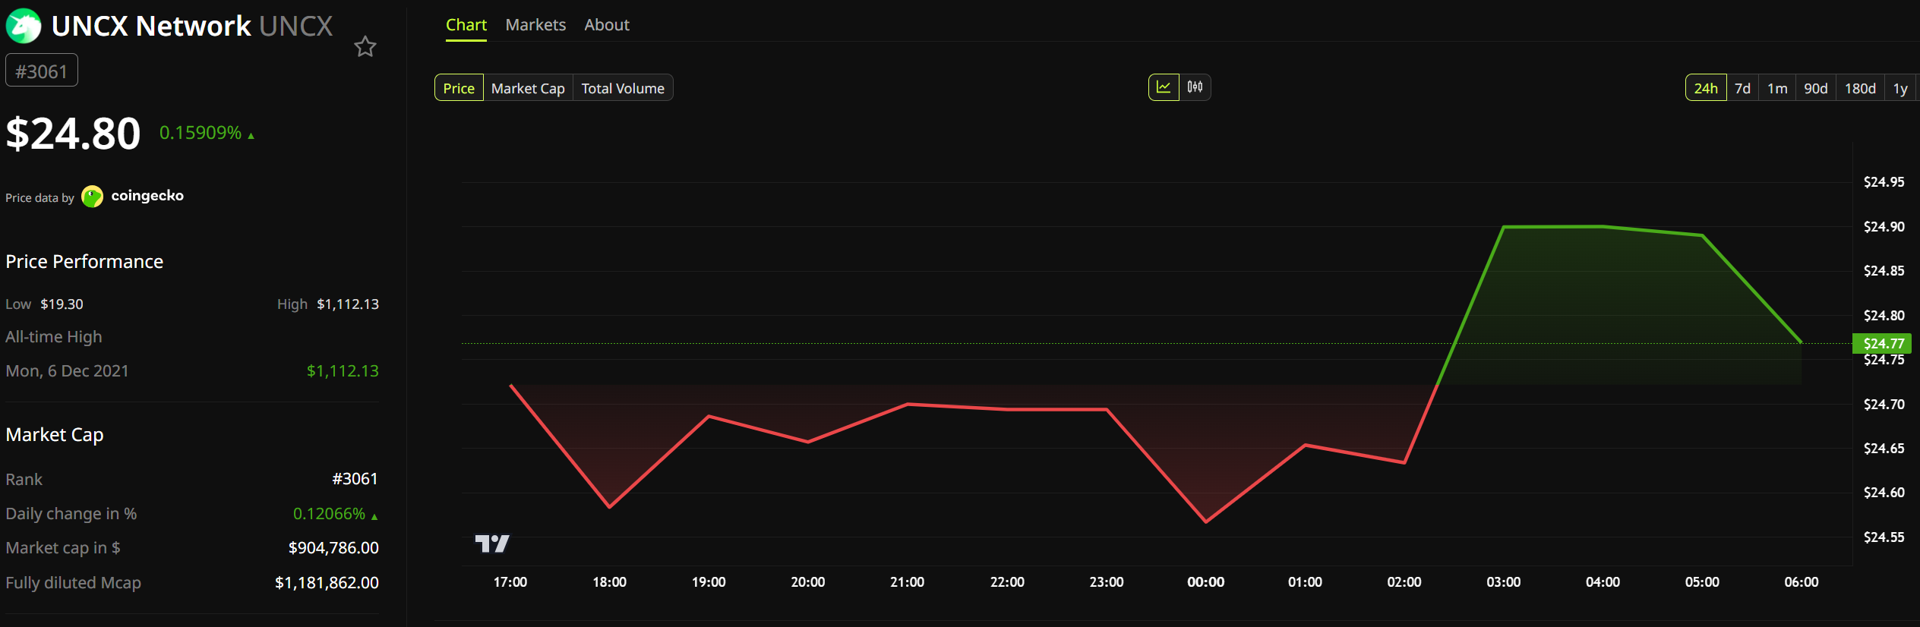This screenshot has width=1920, height=627.
Task: Click the $24.80 main price value
Action: (x=73, y=134)
